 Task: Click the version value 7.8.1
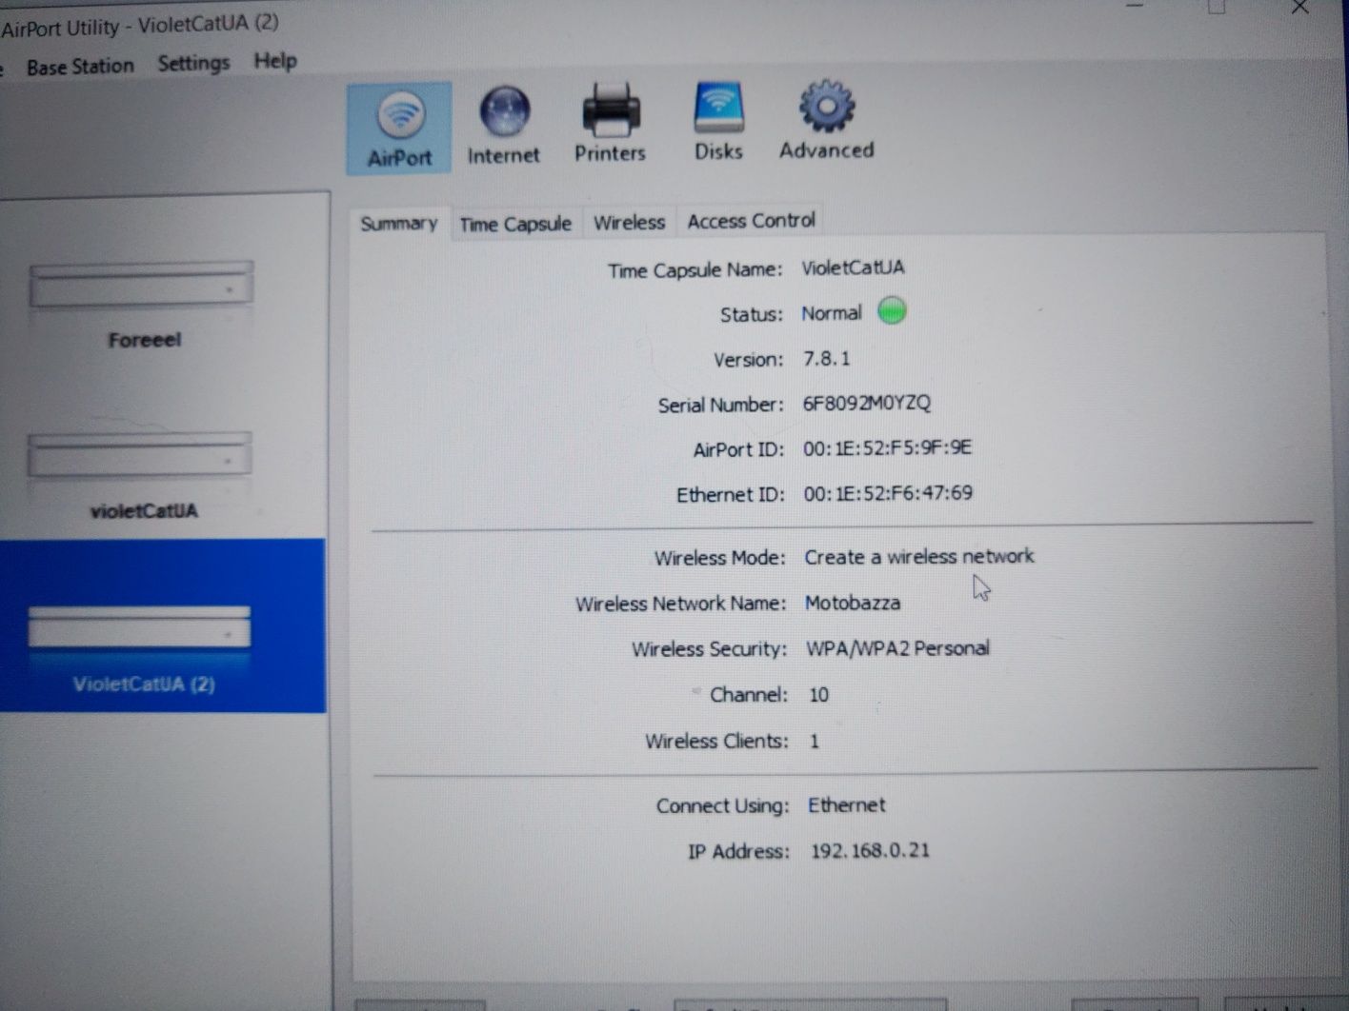(x=826, y=359)
